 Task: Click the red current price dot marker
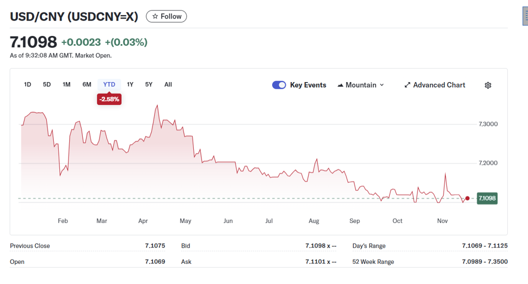click(x=467, y=198)
